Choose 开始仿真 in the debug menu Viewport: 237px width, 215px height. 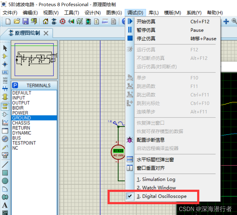(x=173, y=22)
